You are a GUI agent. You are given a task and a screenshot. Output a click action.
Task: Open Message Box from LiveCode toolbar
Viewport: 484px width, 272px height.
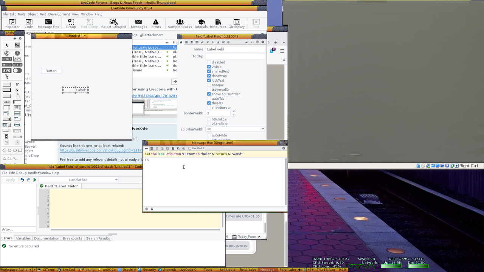(48, 24)
